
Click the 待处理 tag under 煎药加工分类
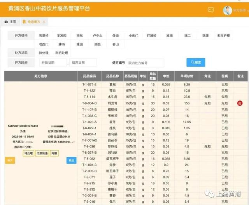point(28,153)
